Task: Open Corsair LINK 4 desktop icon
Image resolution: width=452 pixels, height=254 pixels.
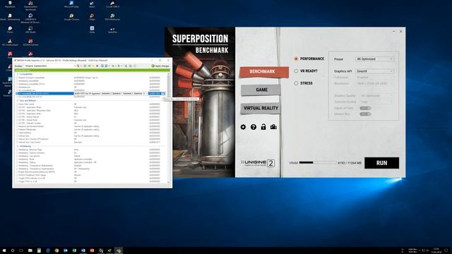Action: pos(112,4)
